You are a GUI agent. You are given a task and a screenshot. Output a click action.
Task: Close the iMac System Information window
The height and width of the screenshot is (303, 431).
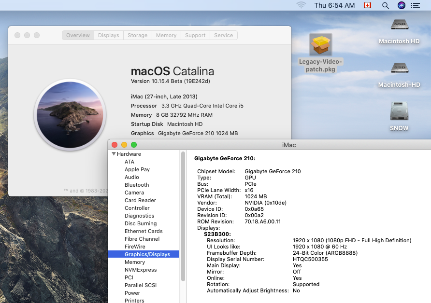pyautogui.click(x=115, y=145)
